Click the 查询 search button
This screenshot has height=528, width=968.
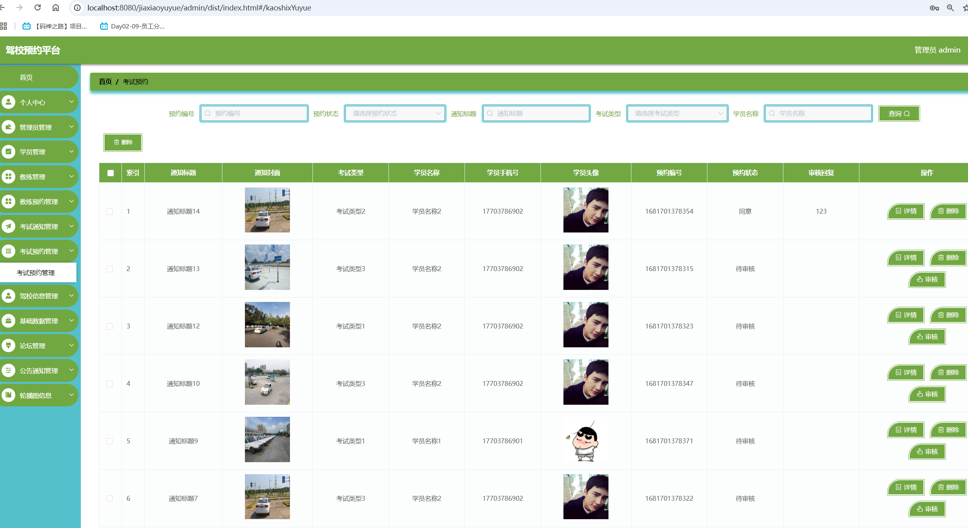[x=899, y=114]
